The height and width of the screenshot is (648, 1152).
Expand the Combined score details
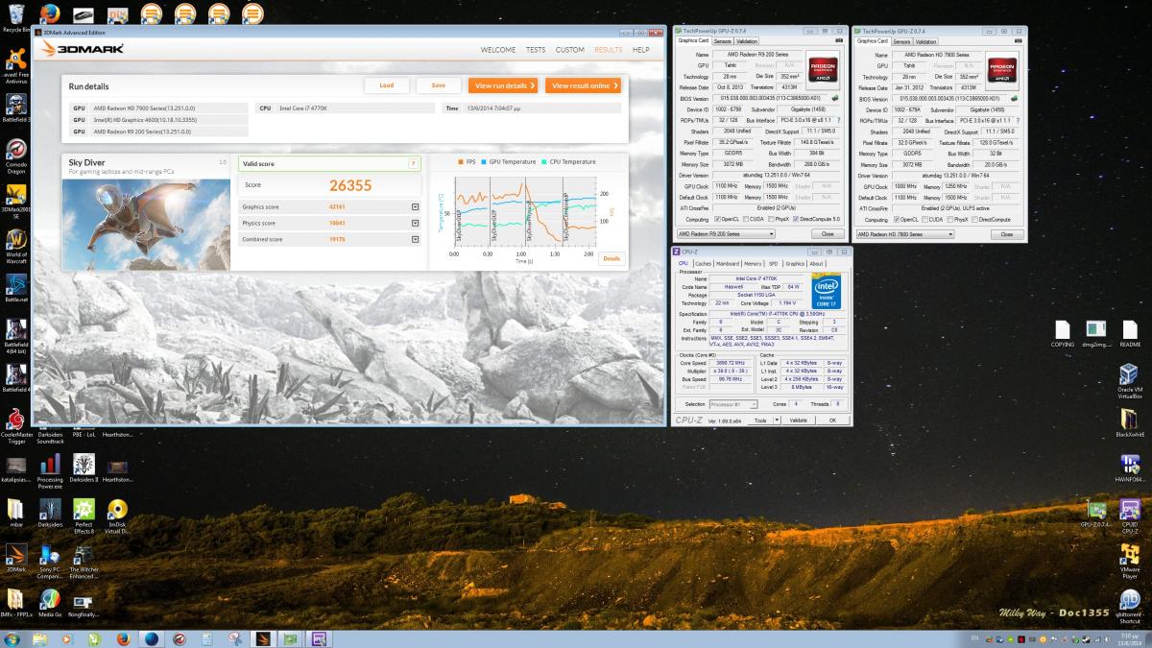416,239
